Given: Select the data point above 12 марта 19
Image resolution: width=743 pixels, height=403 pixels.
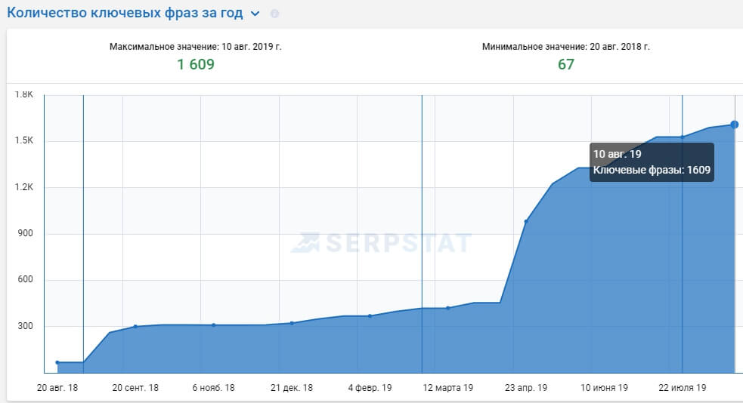Looking at the screenshot, I should 448,308.
